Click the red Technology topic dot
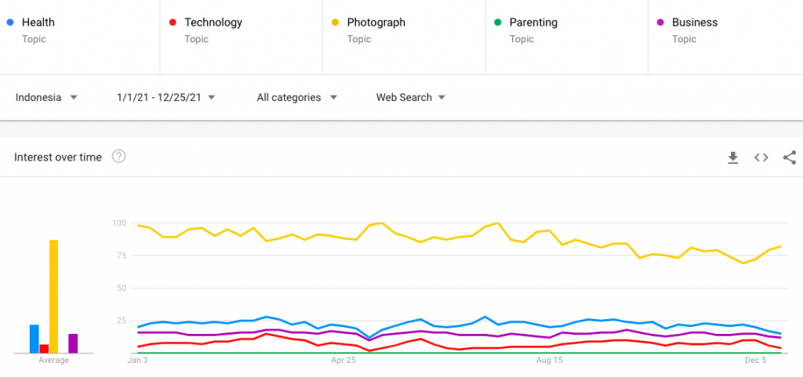Viewport: 803px width, 377px height. (173, 23)
